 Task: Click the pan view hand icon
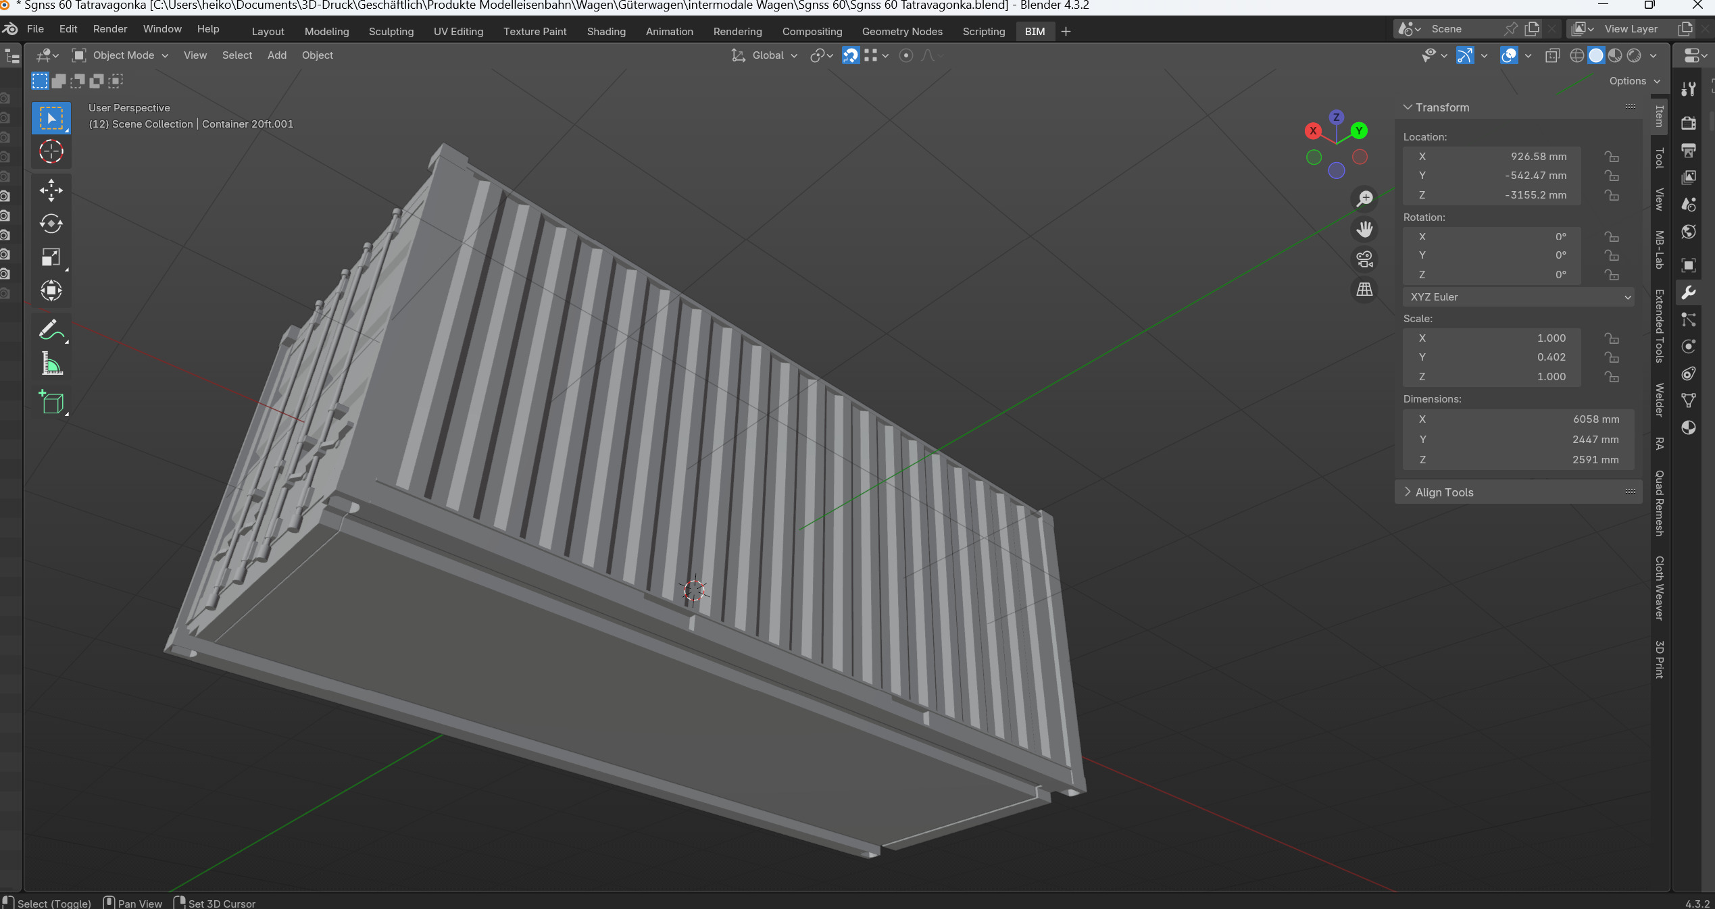pos(1365,229)
